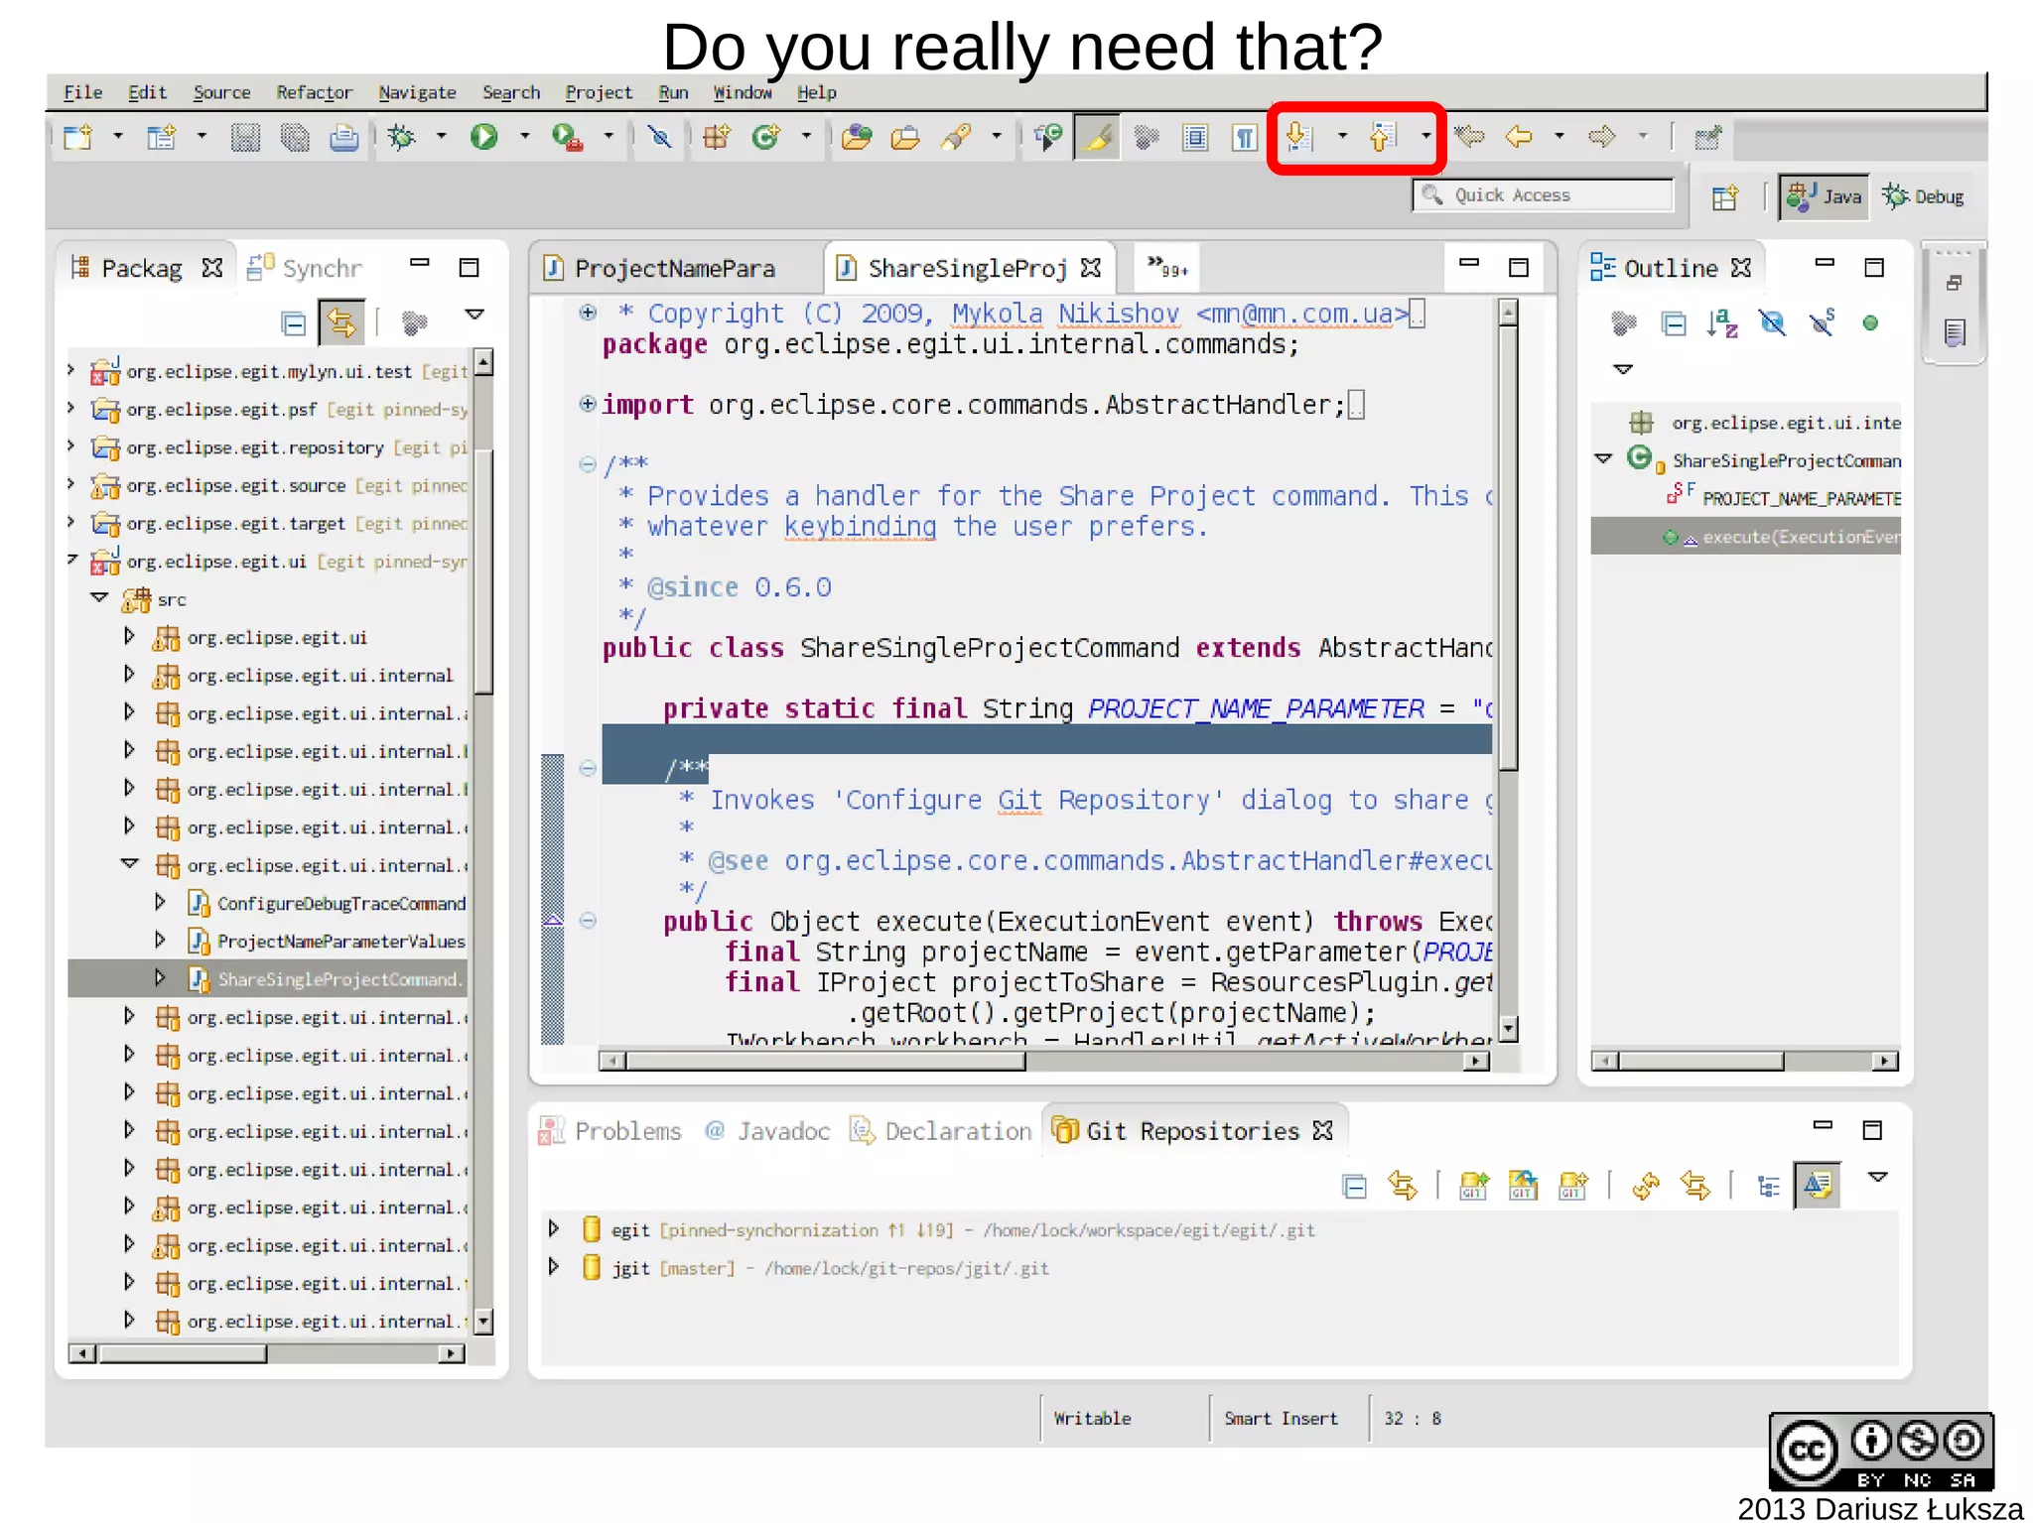Collapse the src folder tree node

99,598
